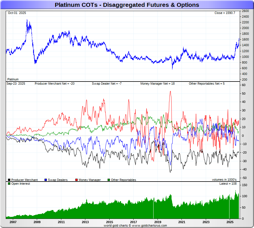Viewport: 254px width, 228px height.
Task: Click 'Producer Merchant Net = -20' readout
Action: point(55,84)
